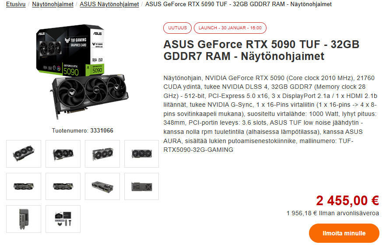Select third thumbnail in first row
This screenshot has height=245, width=386.
pos(102,154)
